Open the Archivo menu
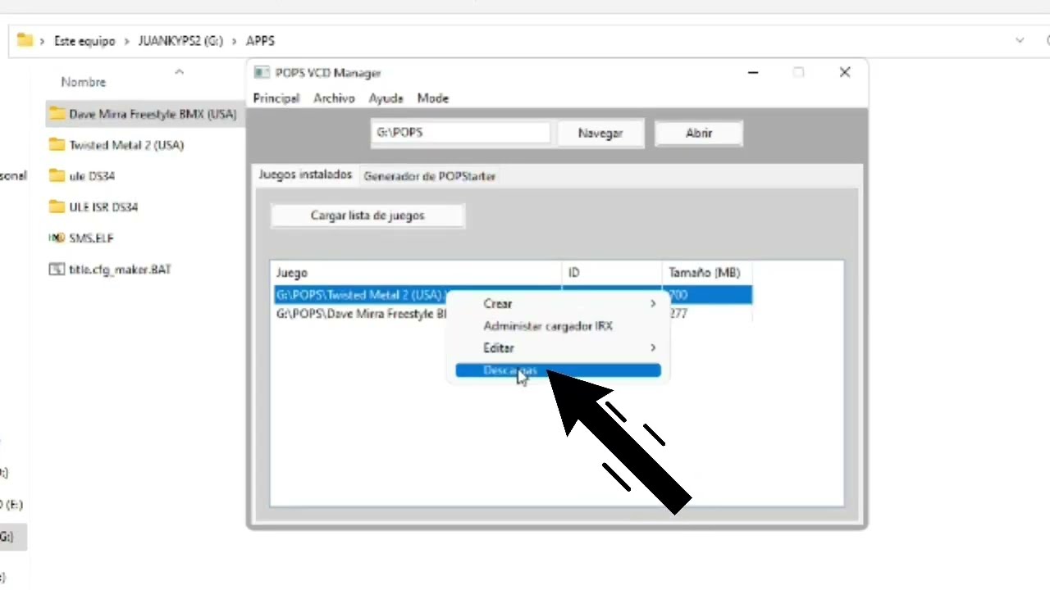This screenshot has height=590, width=1050. 334,98
